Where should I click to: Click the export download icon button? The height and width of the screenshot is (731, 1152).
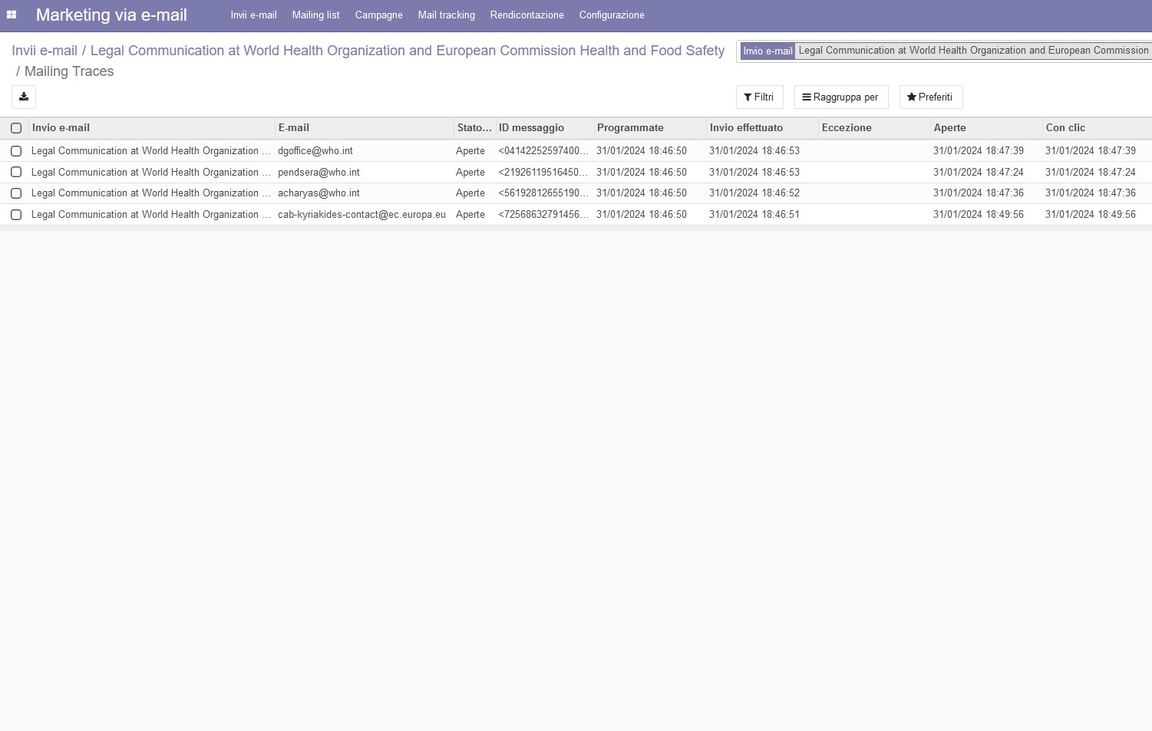[x=24, y=97]
